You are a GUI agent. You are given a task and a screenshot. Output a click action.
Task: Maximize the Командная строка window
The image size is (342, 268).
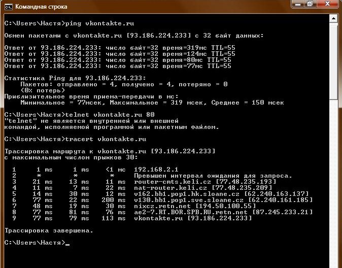point(310,4)
